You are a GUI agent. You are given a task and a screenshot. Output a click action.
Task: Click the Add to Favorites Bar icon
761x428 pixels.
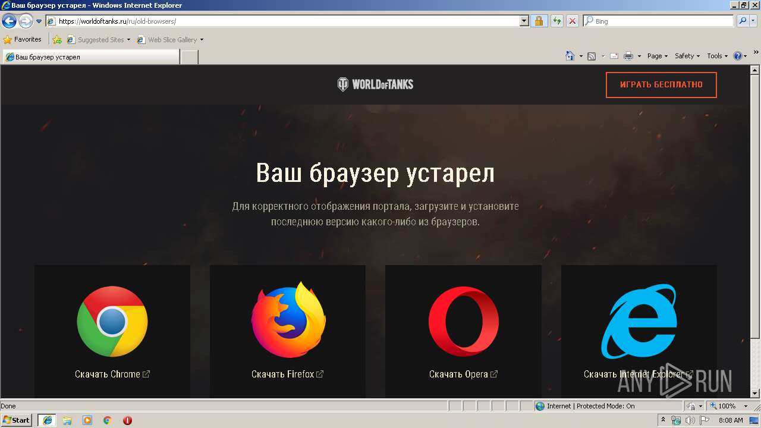pos(57,40)
